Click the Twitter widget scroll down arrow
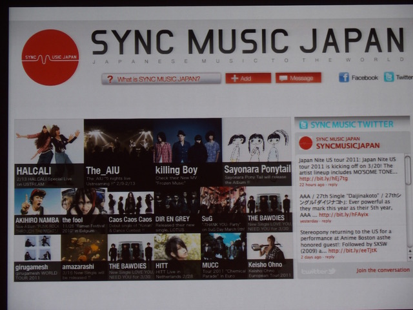The width and height of the screenshot is (413, 310). pyautogui.click(x=407, y=258)
